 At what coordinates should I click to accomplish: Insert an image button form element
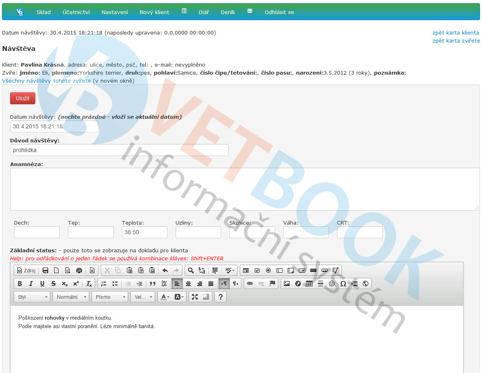tap(325, 270)
